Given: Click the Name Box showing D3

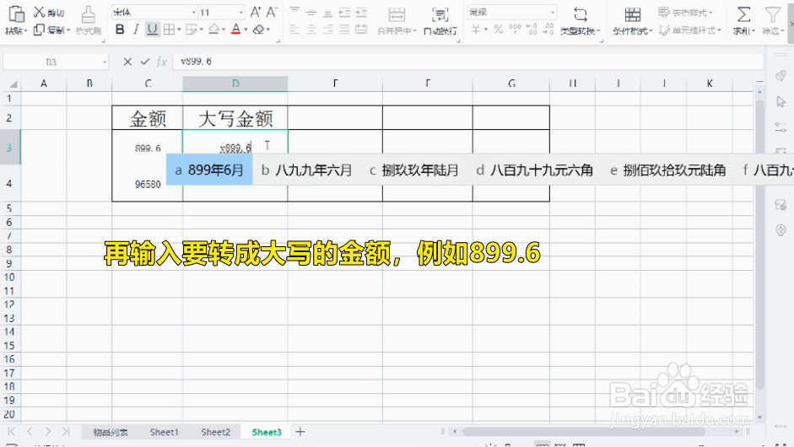Looking at the screenshot, I should point(56,62).
